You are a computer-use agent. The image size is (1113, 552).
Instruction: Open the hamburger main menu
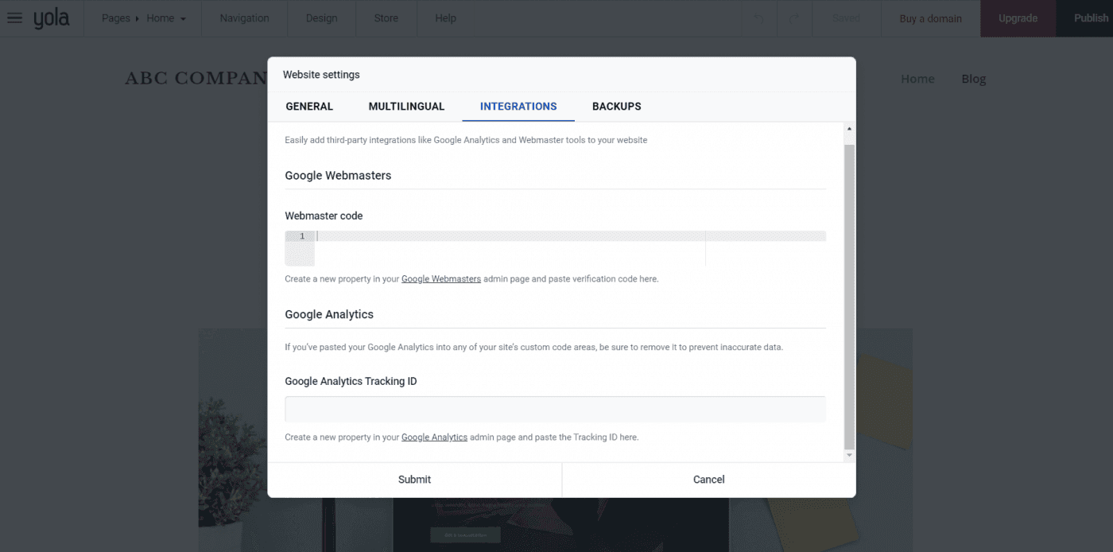[14, 17]
